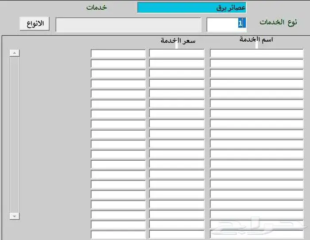This screenshot has height=240, width=310.
Task: Click the first row field in the unlabeled left column
Action: 118,54
